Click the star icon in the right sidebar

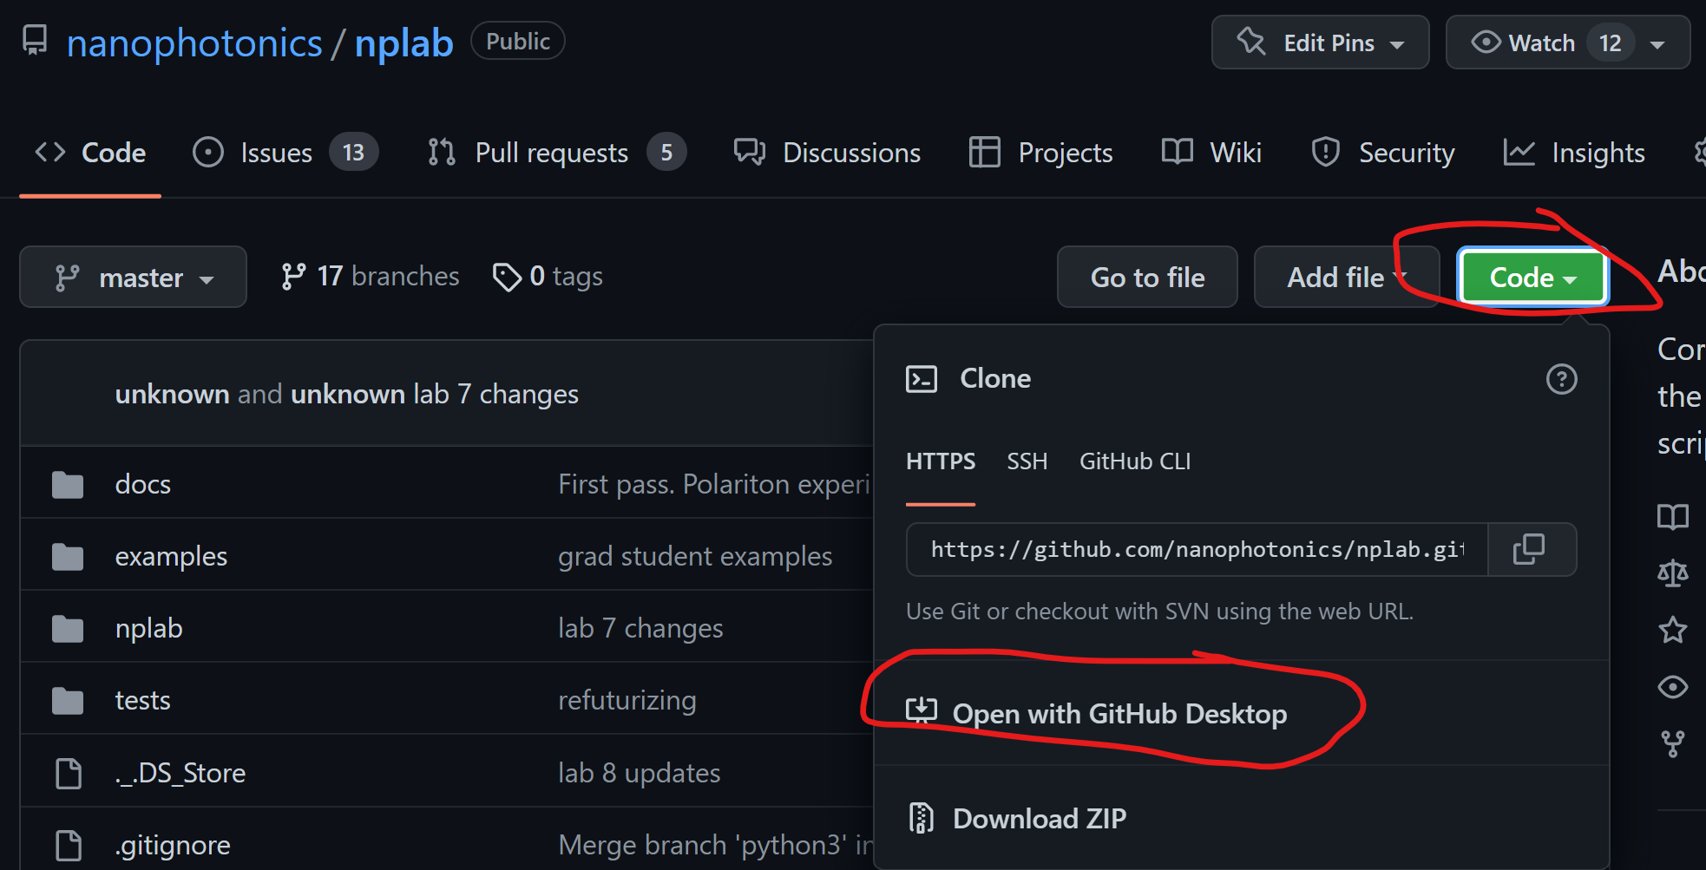pos(1672,630)
